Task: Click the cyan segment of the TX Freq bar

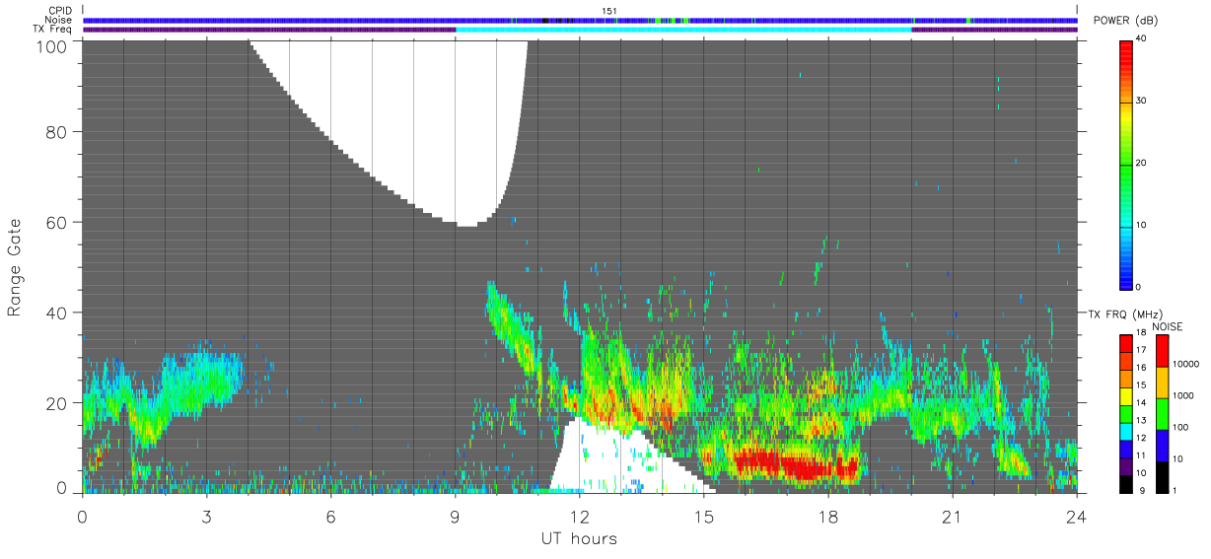Action: tap(683, 30)
